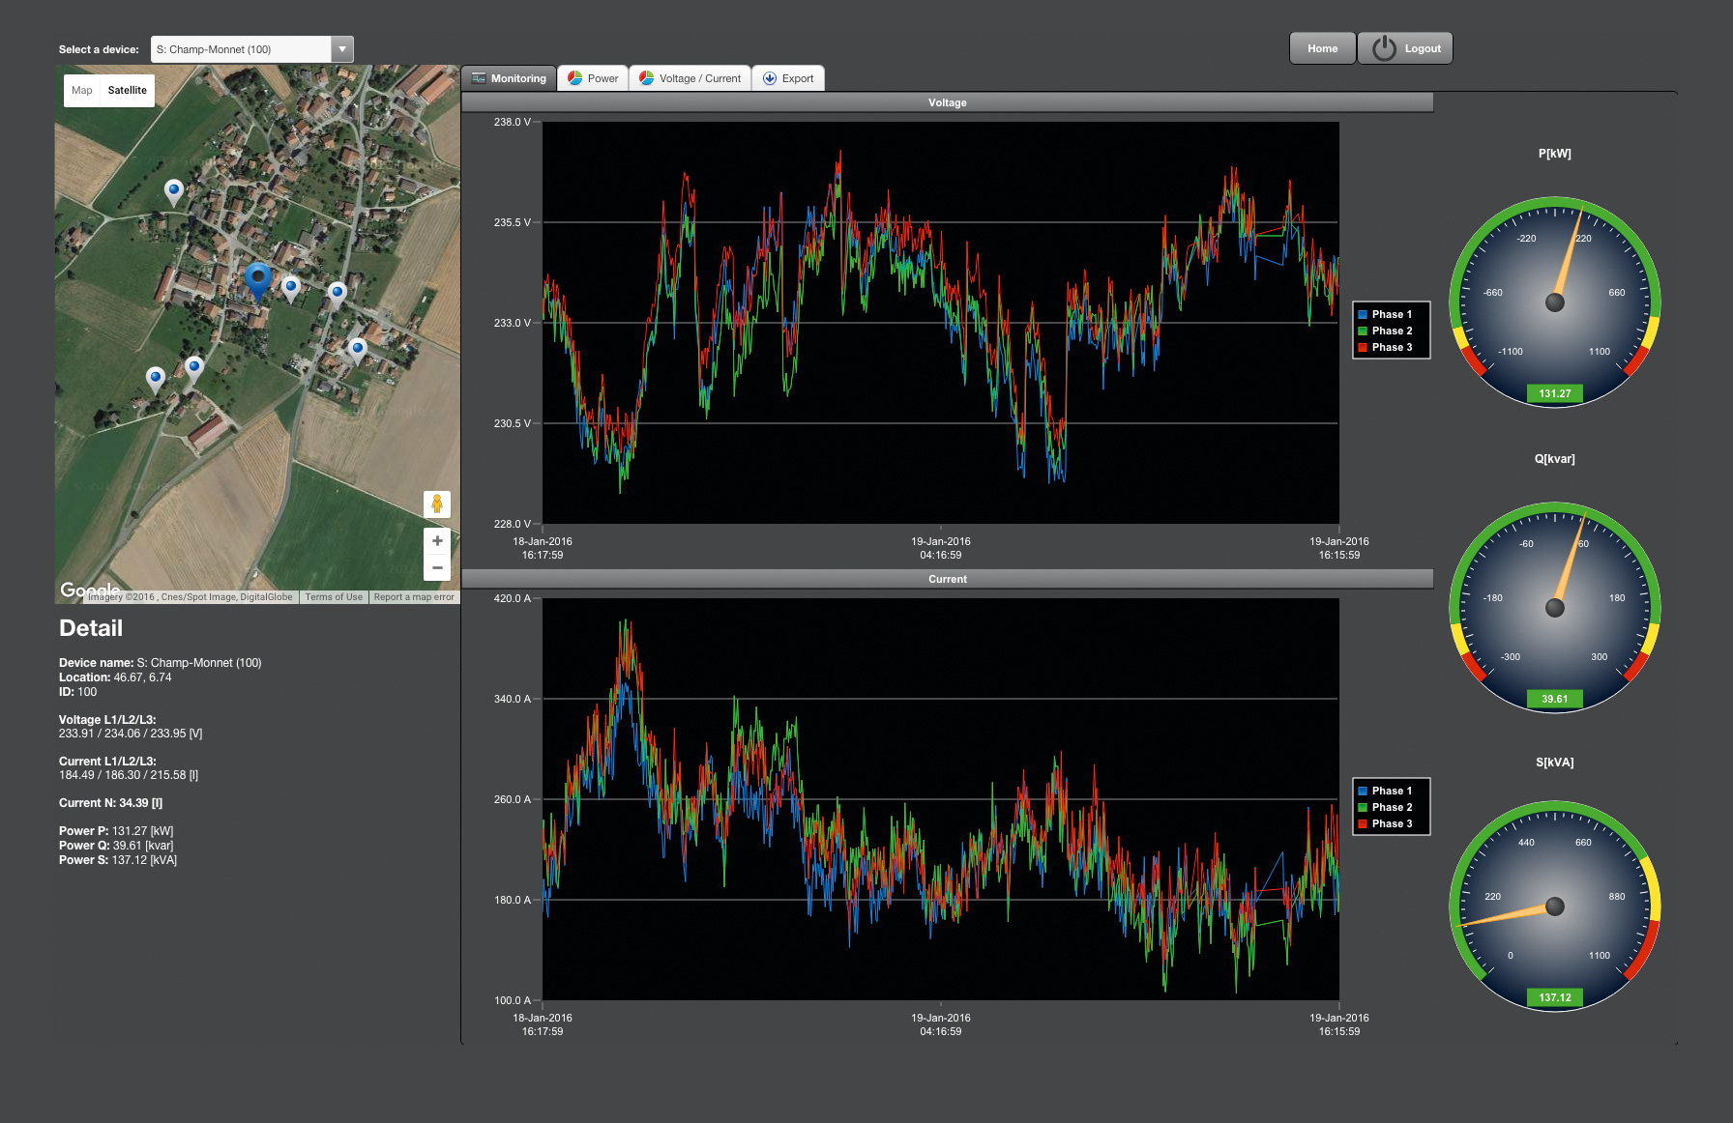1733x1123 pixels.
Task: Click the S: Champ-Monnet (100) combo box
Action: pyautogui.click(x=242, y=49)
